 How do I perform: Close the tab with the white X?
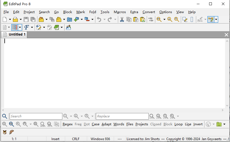coord(226,35)
